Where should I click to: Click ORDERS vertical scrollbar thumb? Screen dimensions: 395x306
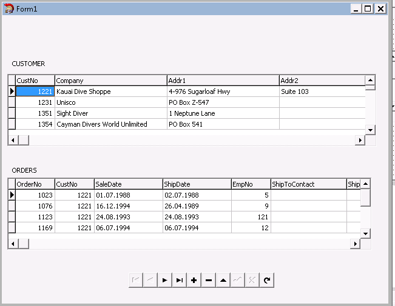[x=365, y=198]
